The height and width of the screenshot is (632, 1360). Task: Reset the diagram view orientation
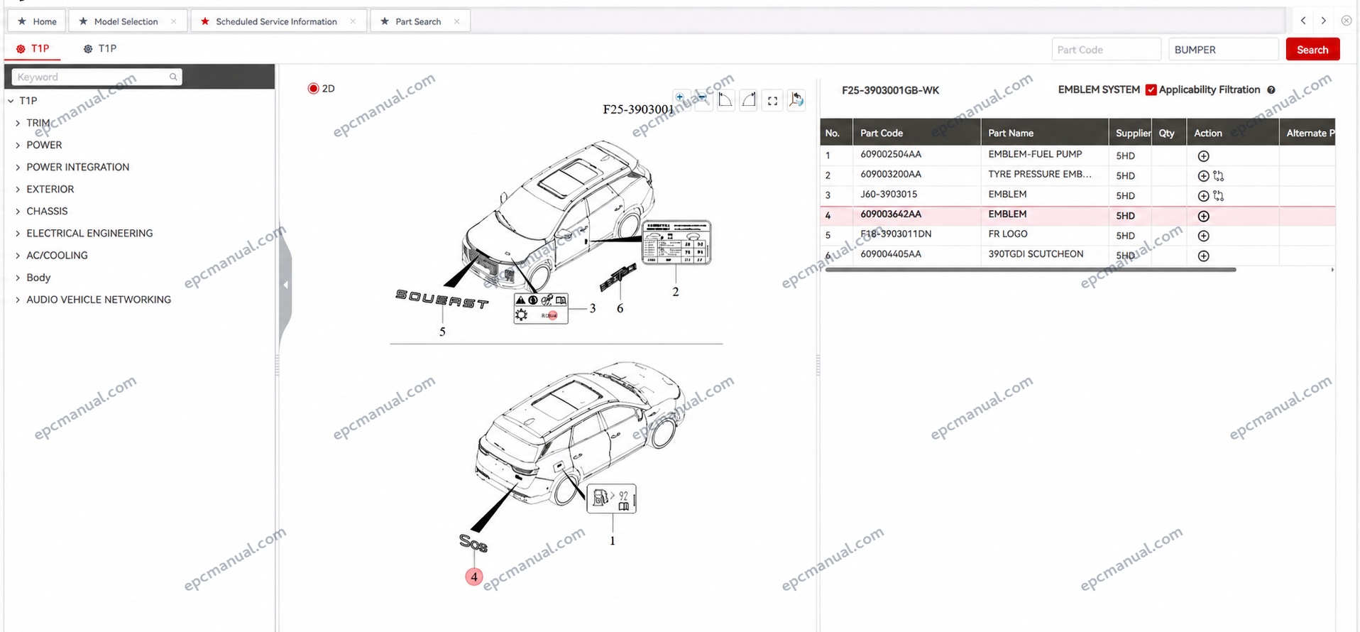point(796,100)
